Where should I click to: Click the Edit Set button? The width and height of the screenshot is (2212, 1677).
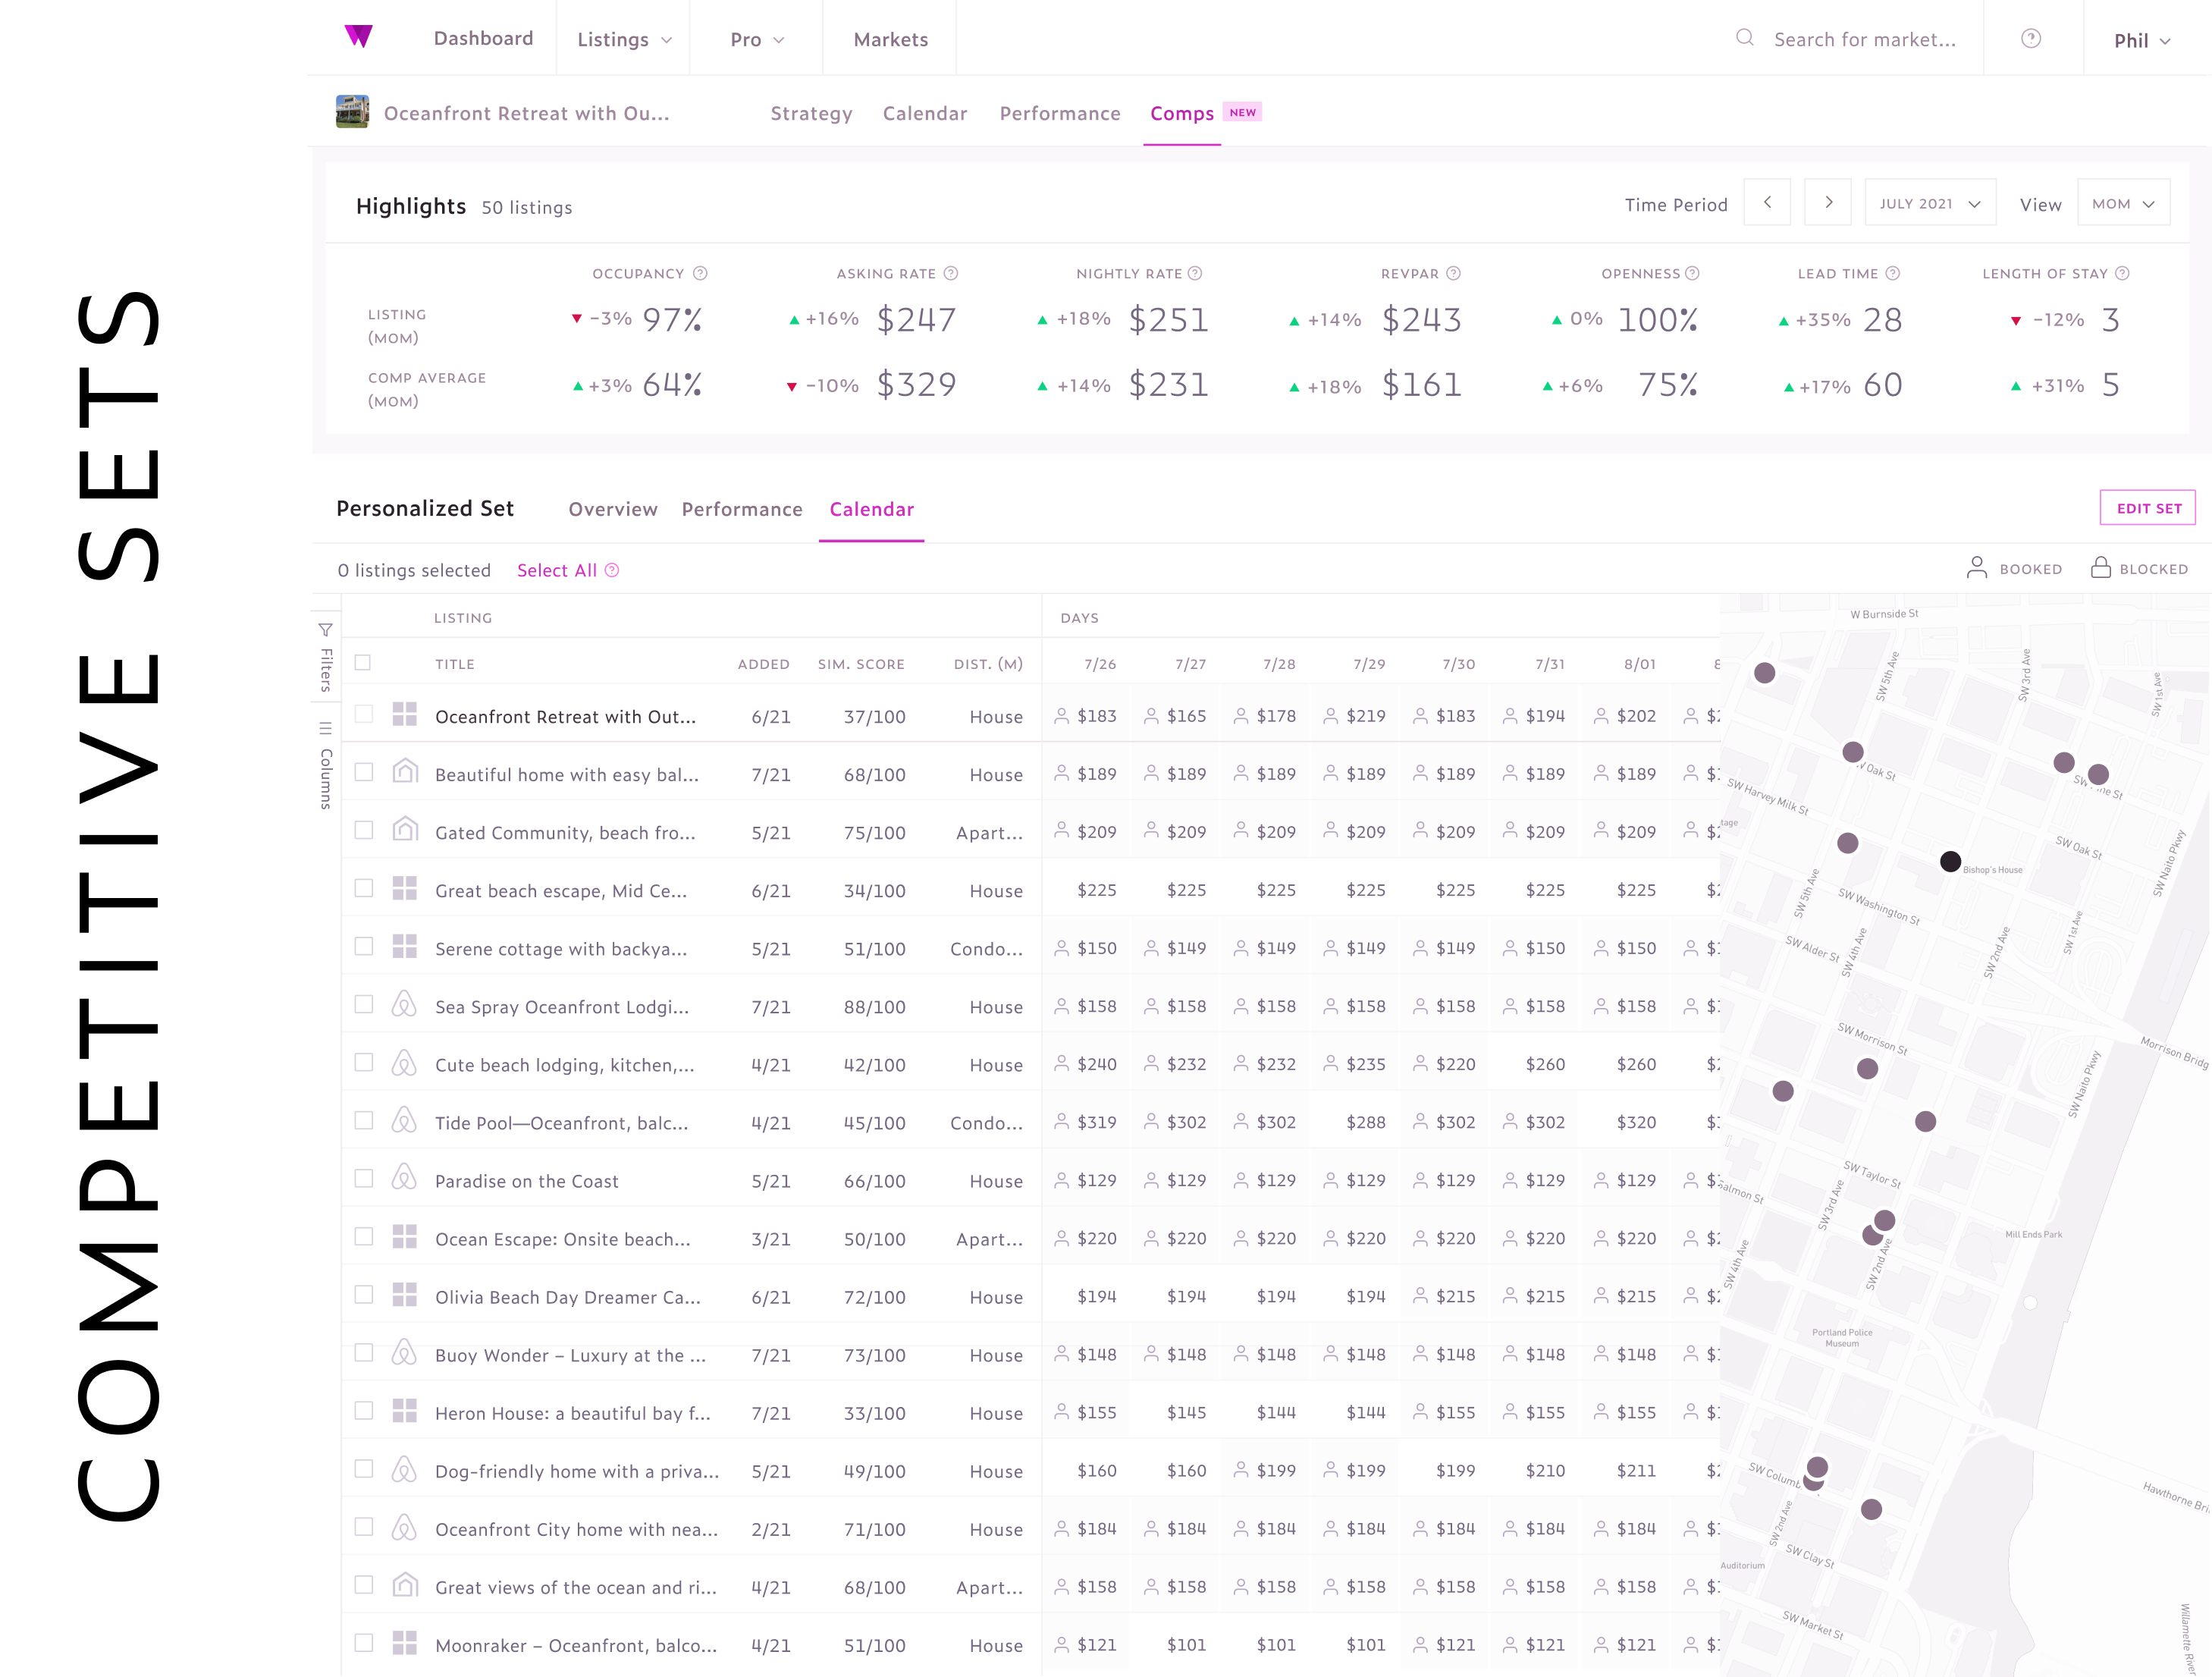(2147, 508)
